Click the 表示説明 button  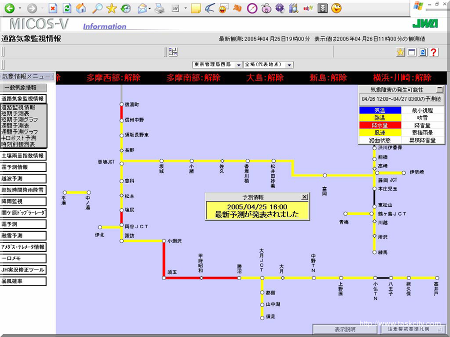pyautogui.click(x=345, y=330)
